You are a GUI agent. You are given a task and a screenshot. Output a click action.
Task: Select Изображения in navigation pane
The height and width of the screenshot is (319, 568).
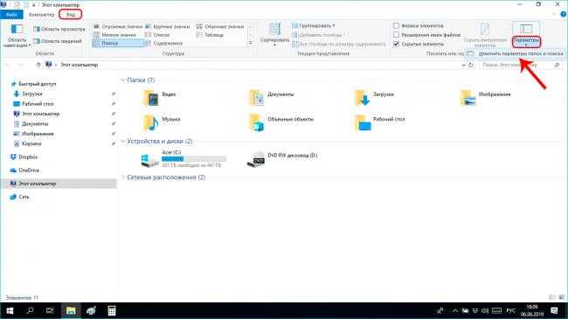click(33, 134)
